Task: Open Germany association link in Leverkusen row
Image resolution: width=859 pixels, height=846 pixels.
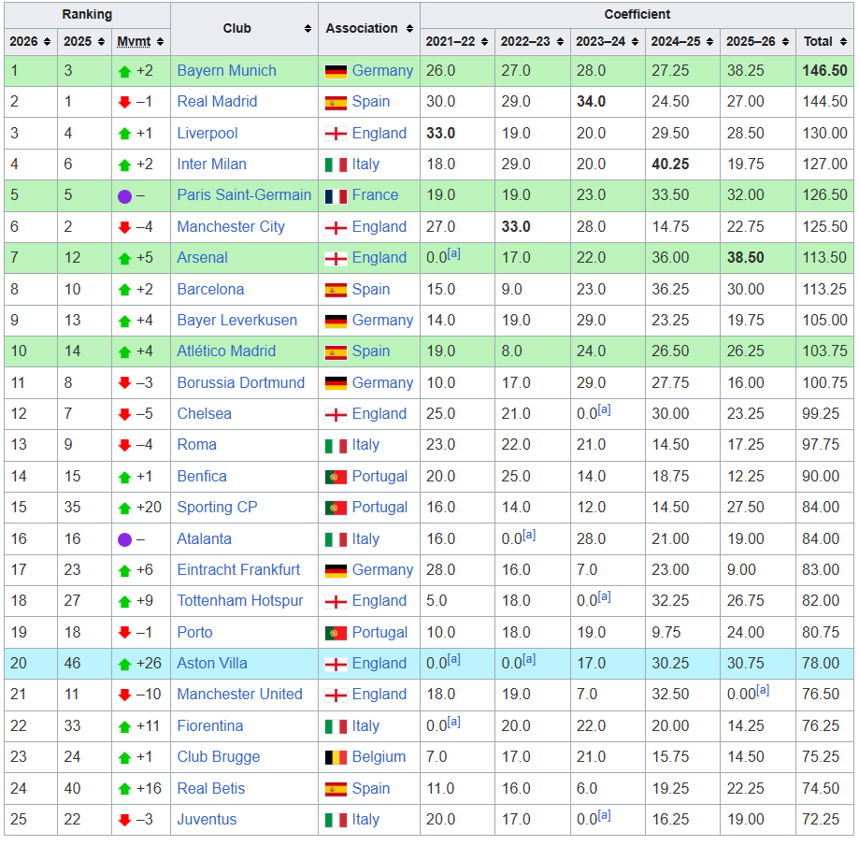Action: (x=382, y=320)
